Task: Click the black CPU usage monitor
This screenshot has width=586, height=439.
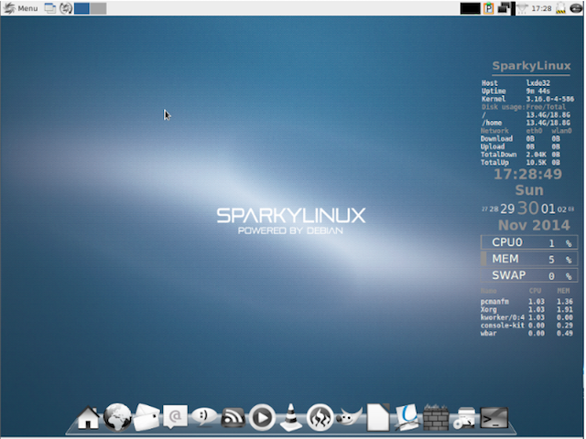Action: tap(470, 8)
